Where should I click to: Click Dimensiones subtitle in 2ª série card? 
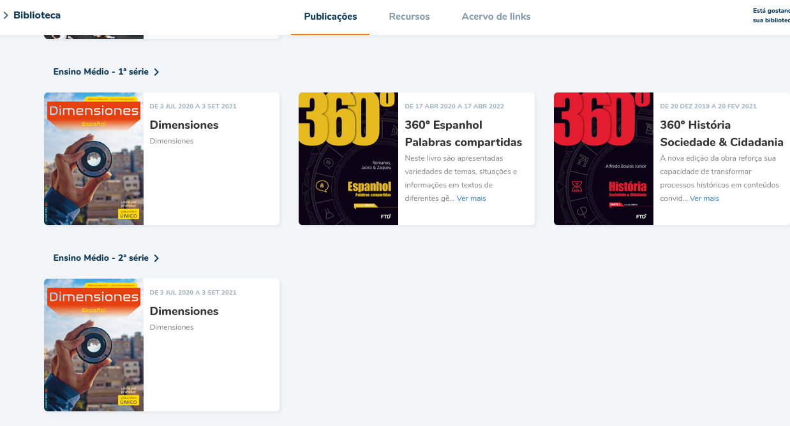[x=172, y=327]
